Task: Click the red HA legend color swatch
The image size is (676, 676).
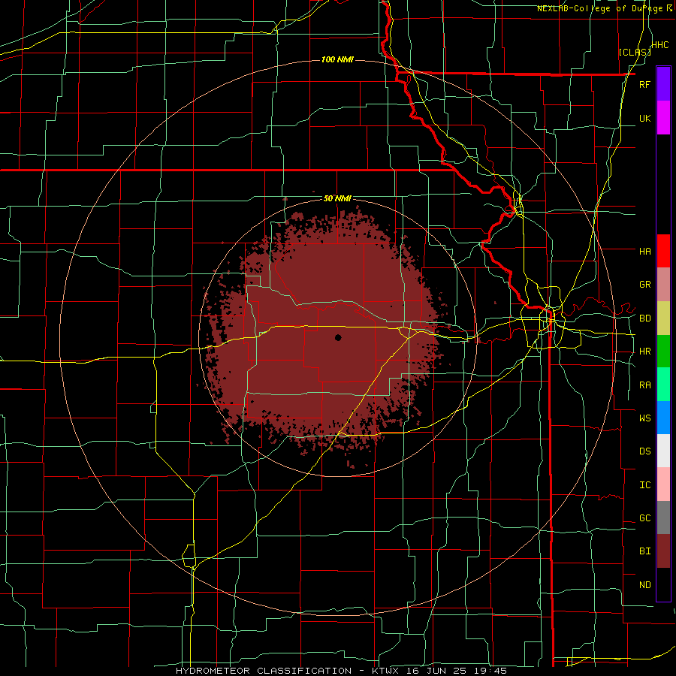Action: pyautogui.click(x=663, y=251)
